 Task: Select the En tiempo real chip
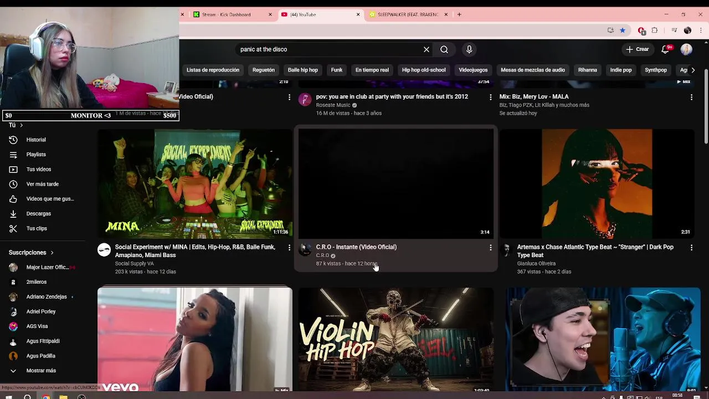(x=372, y=70)
